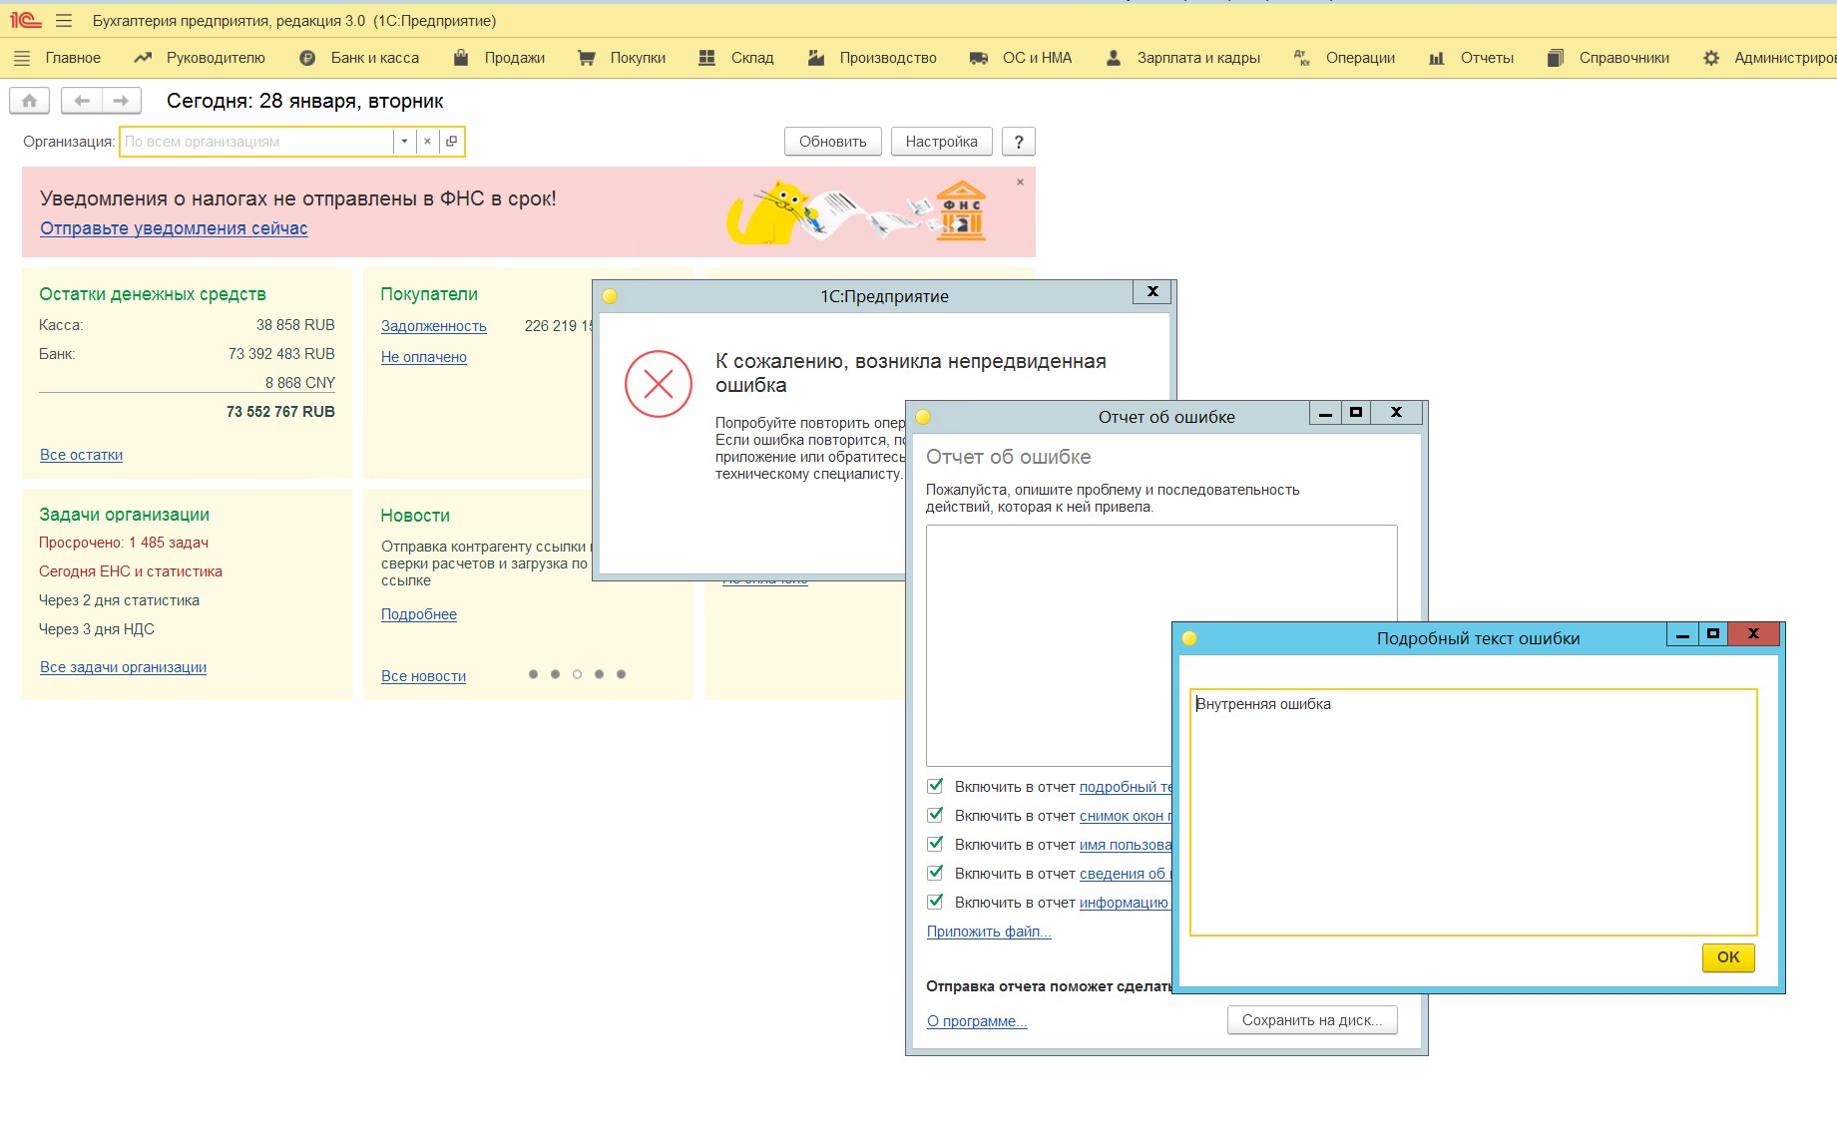Go to the home page icon
1837x1123 pixels.
pyautogui.click(x=30, y=101)
